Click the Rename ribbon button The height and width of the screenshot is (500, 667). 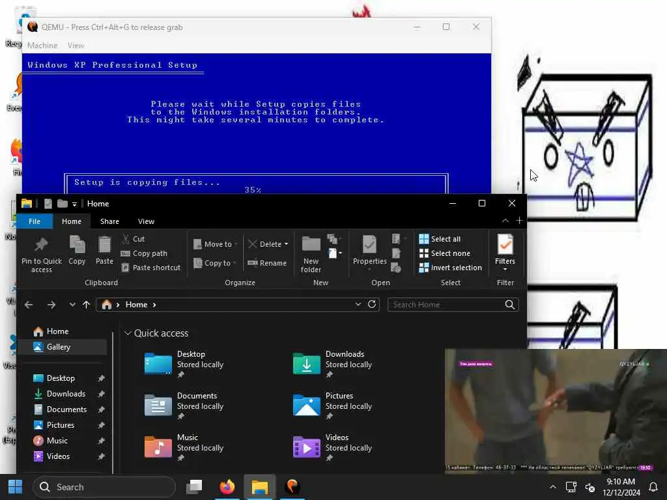(267, 263)
